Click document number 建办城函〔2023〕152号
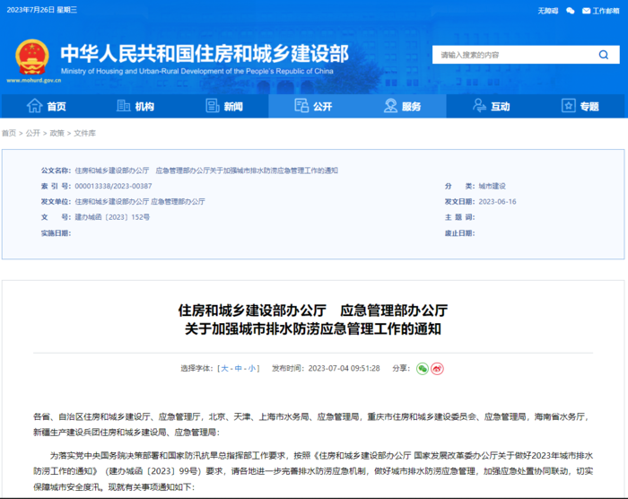 pos(112,217)
